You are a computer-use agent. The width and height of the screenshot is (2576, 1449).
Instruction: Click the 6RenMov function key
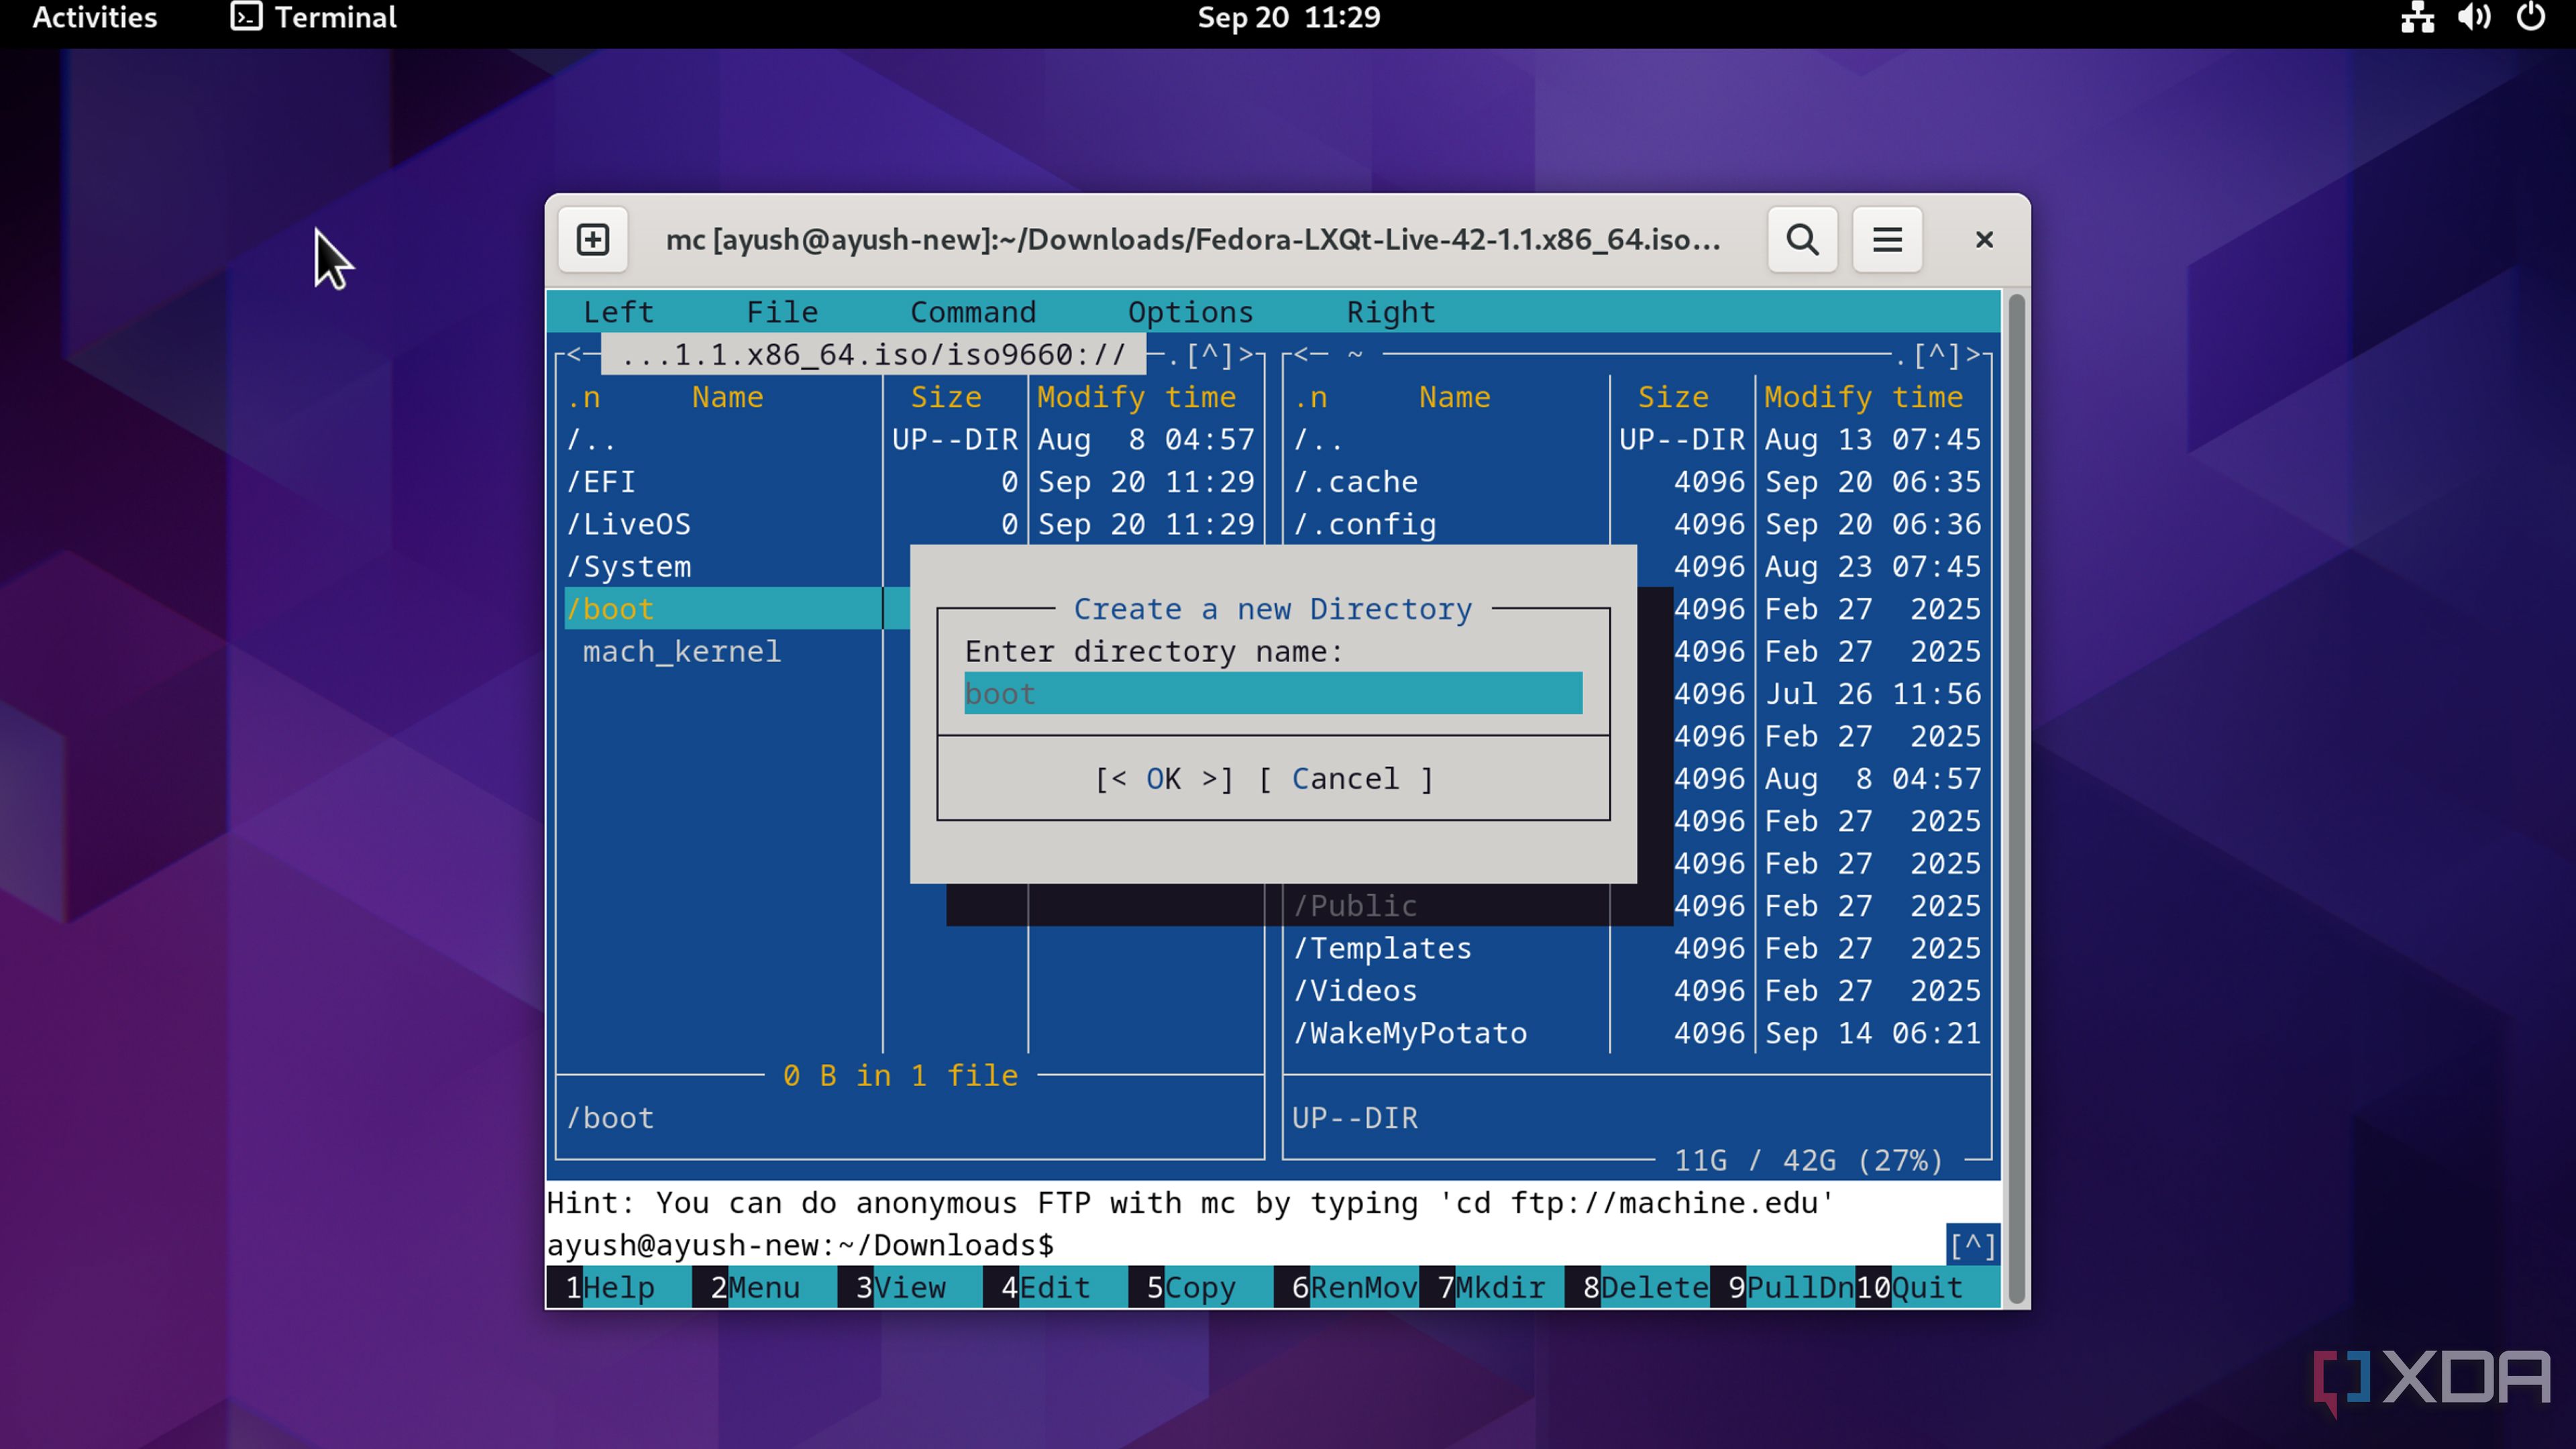[1346, 1288]
